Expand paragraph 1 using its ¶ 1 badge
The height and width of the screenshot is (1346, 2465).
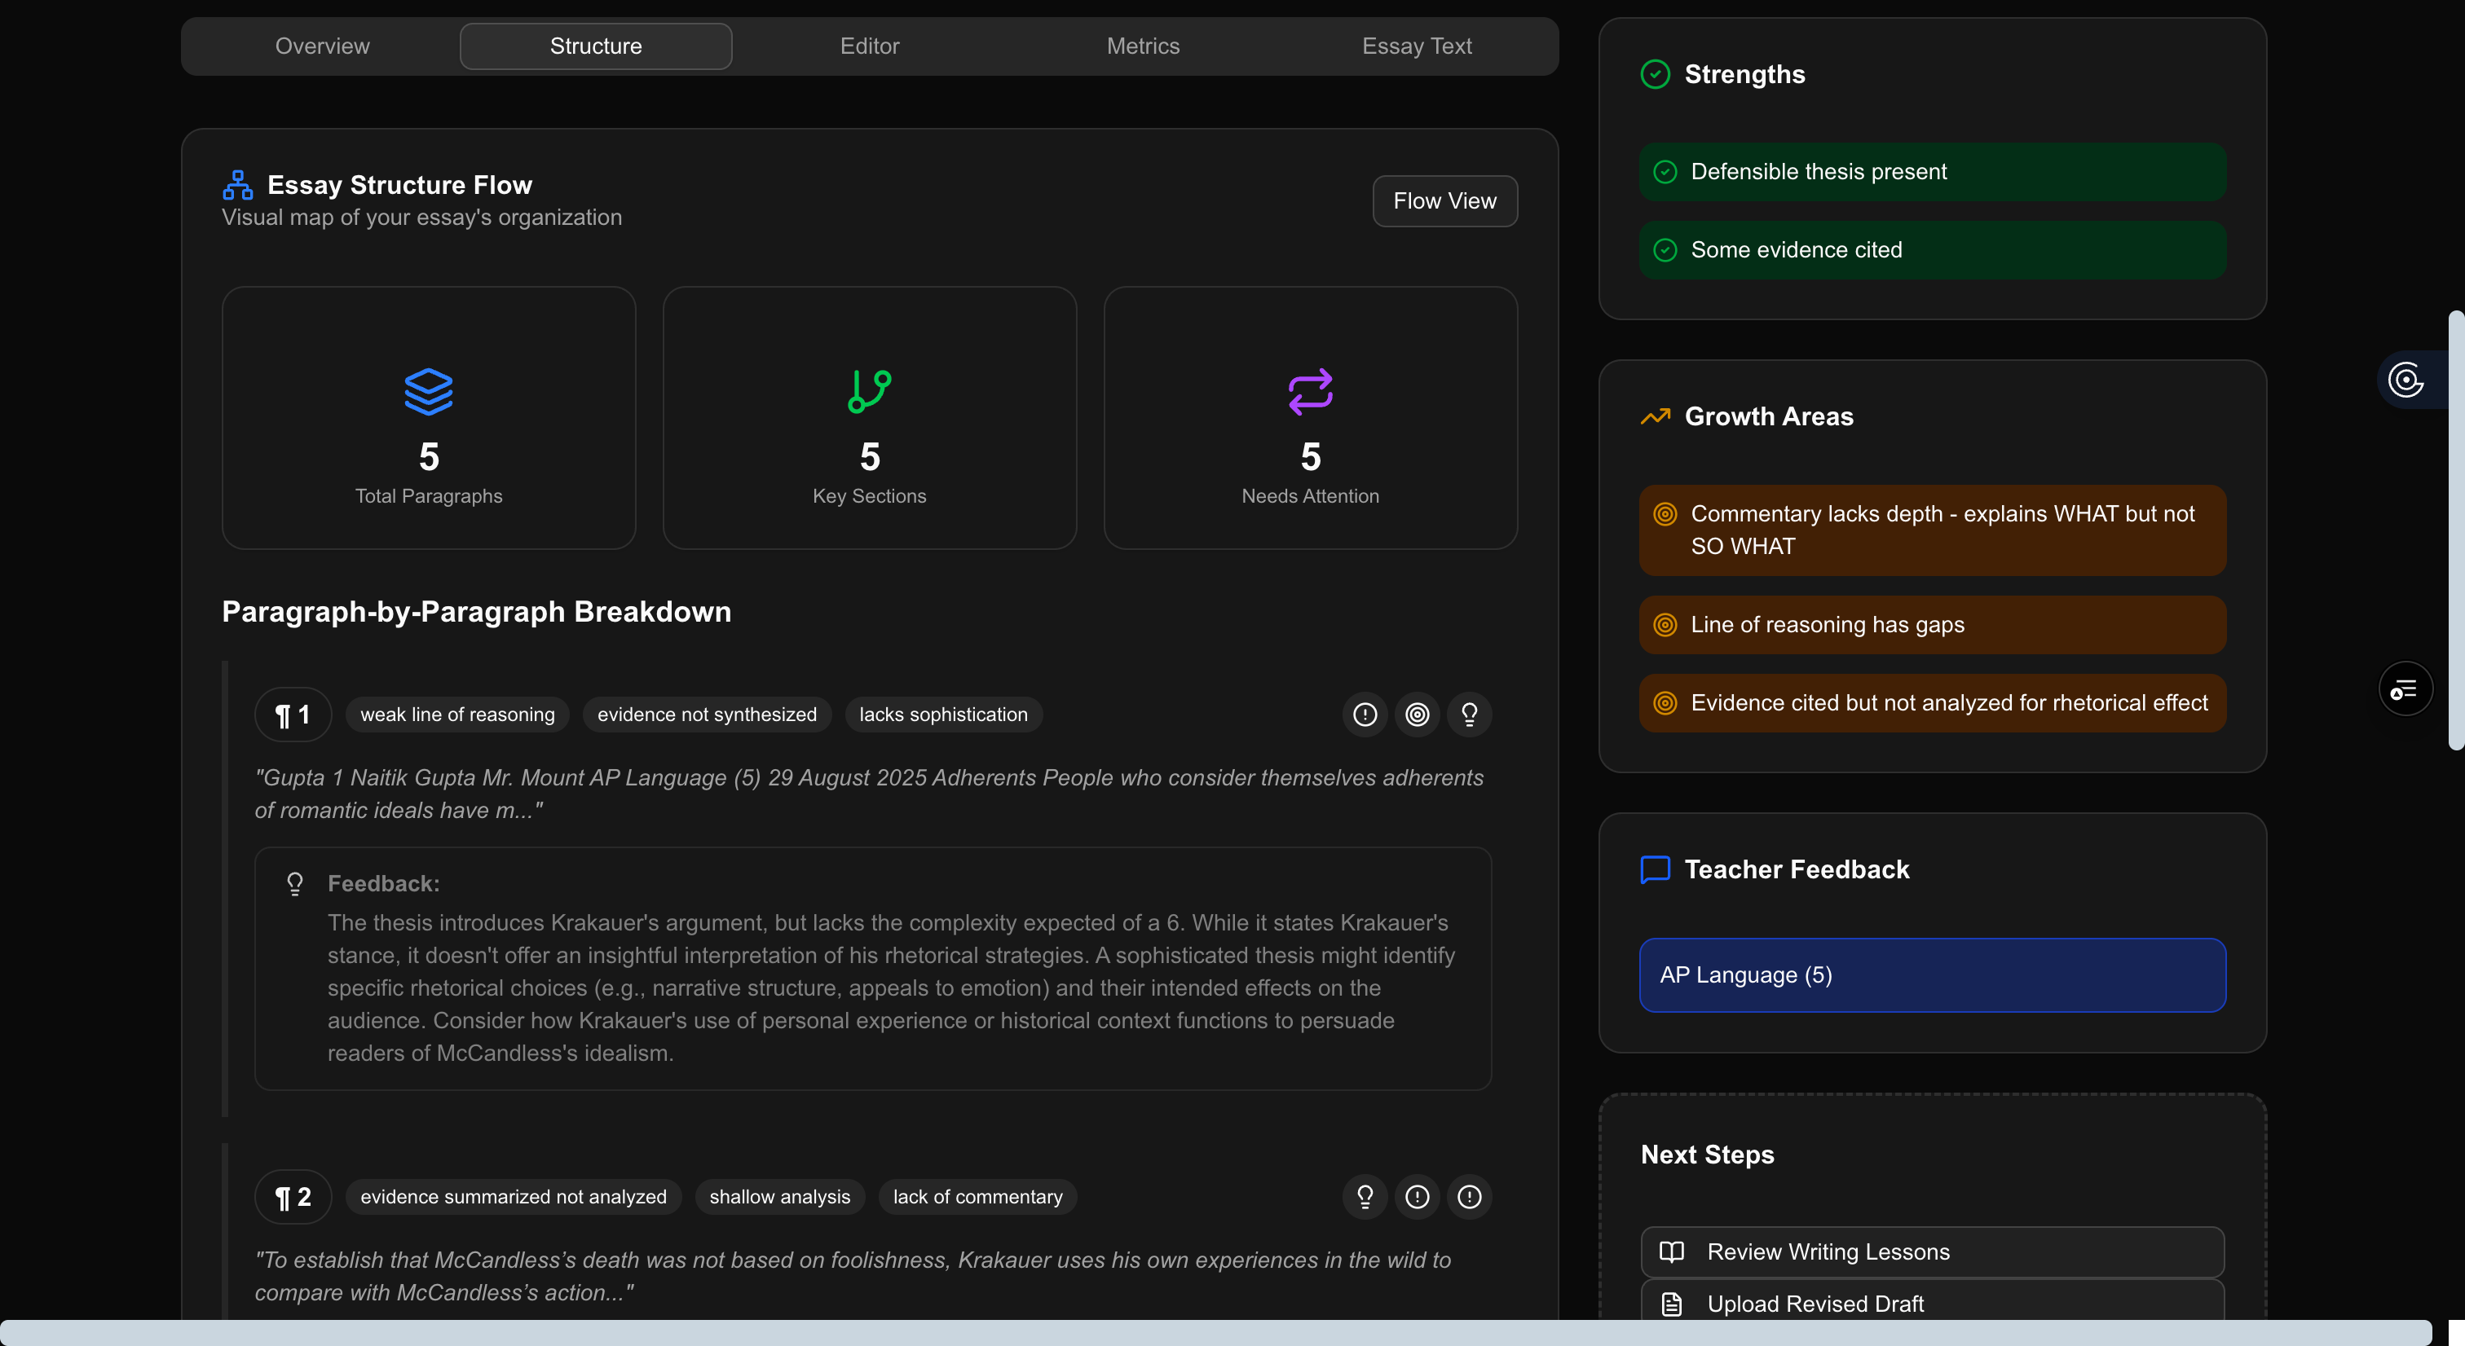pyautogui.click(x=293, y=715)
